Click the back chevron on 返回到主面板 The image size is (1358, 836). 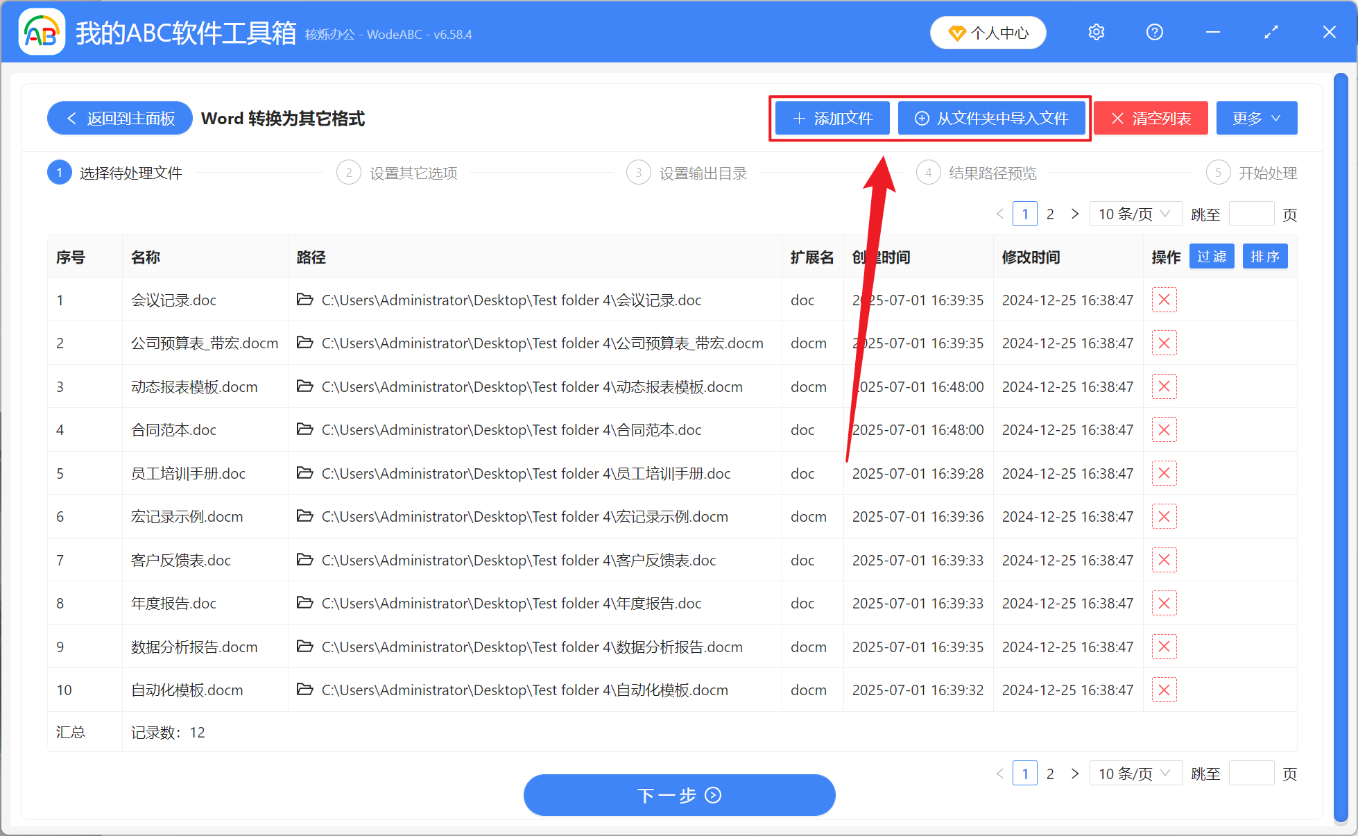tap(71, 118)
